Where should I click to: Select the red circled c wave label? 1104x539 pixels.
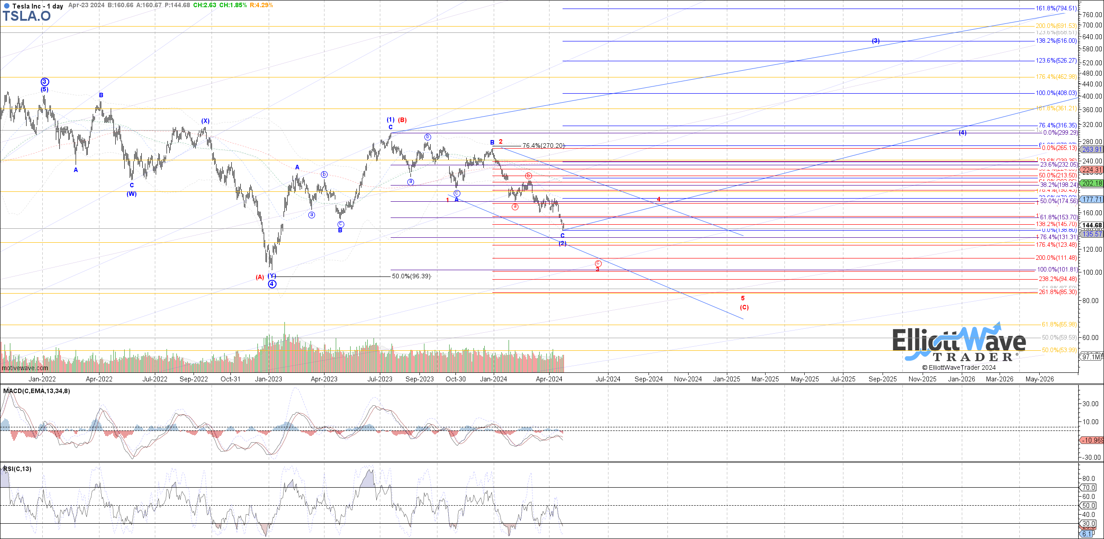point(598,263)
